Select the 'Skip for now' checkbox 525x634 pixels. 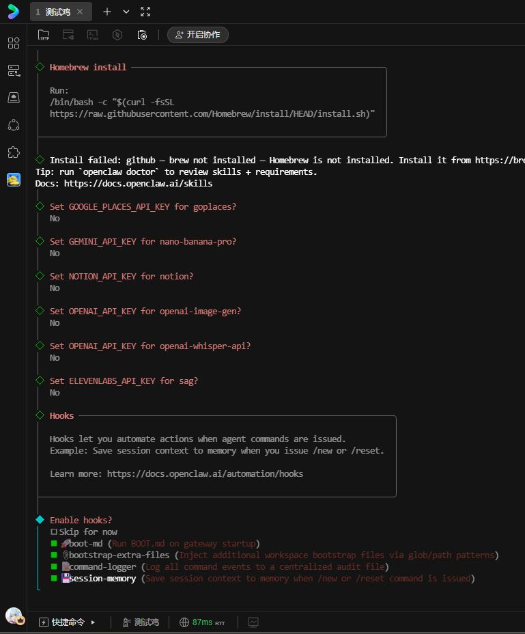(54, 532)
